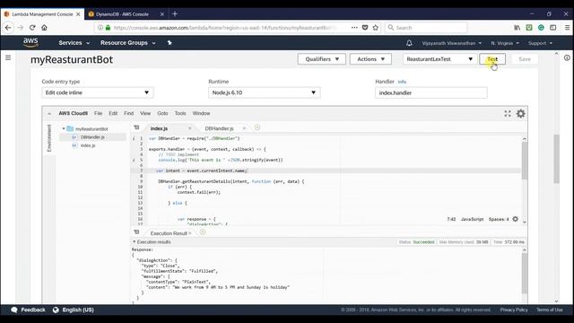
Task: Select index.js in the file tree
Action: 88,145
